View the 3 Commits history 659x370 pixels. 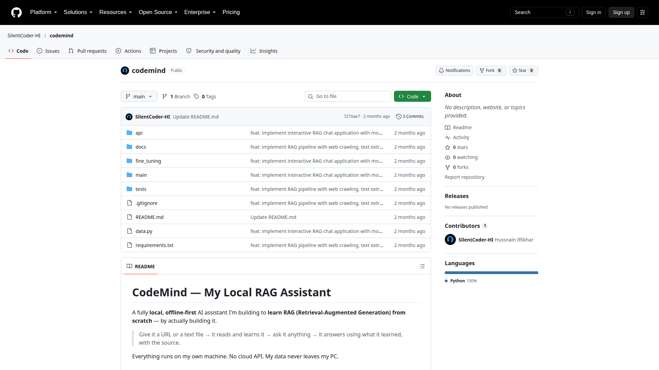[410, 116]
